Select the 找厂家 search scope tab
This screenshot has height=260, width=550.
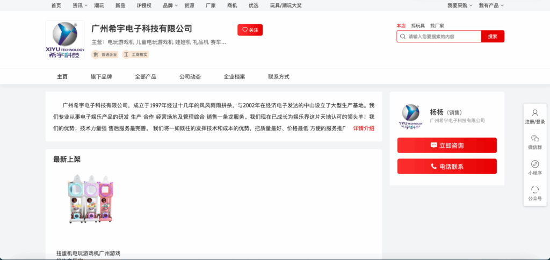click(437, 26)
